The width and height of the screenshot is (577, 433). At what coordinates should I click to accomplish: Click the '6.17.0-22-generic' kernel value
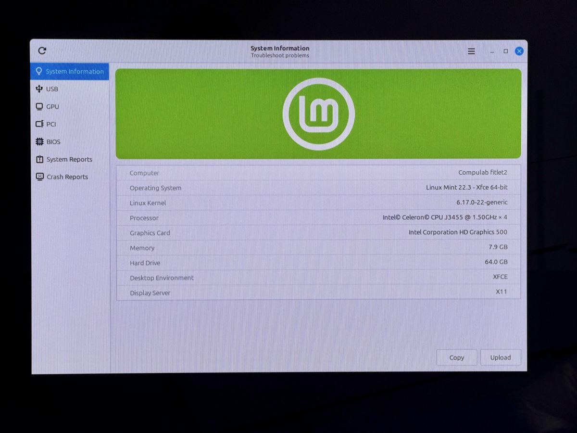click(482, 202)
